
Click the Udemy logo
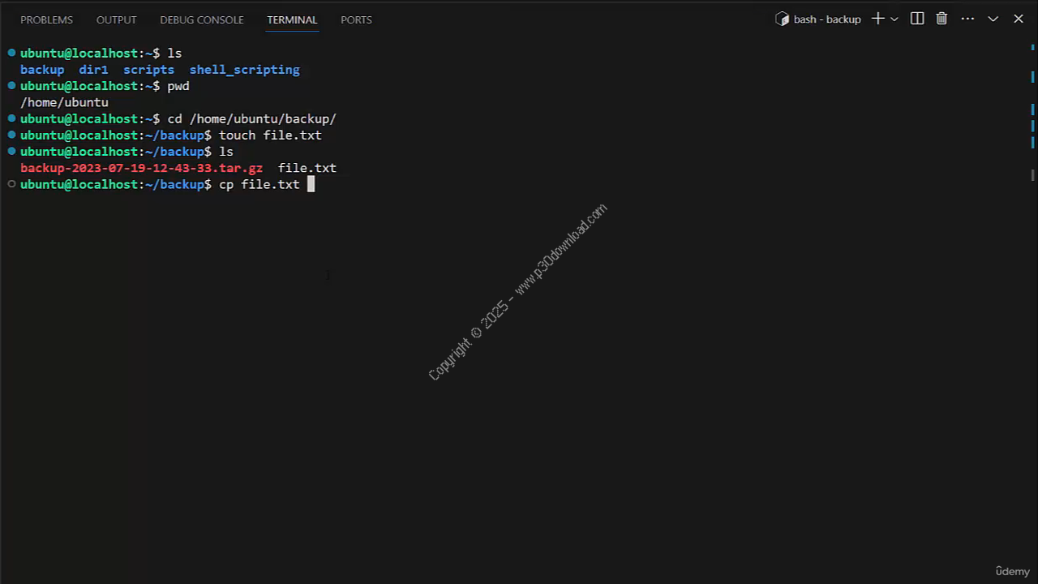pyautogui.click(x=1012, y=571)
